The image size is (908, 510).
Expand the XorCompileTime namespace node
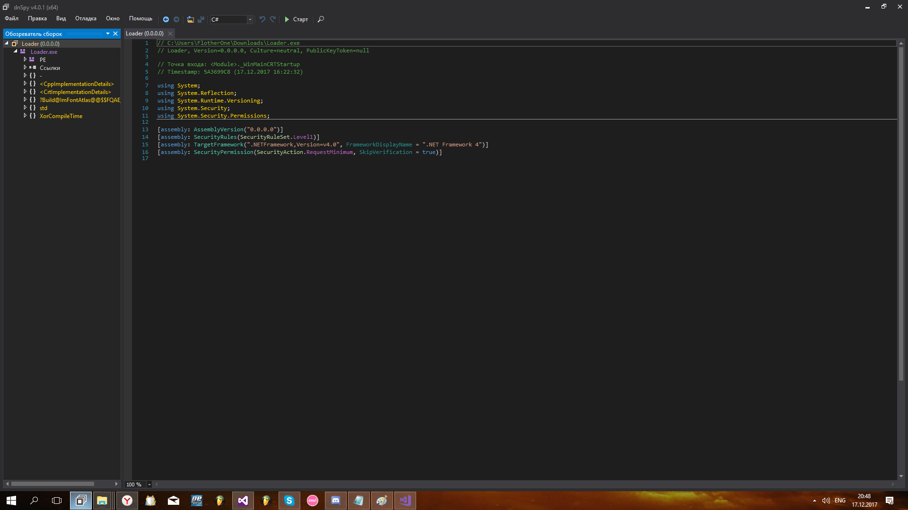tap(25, 116)
